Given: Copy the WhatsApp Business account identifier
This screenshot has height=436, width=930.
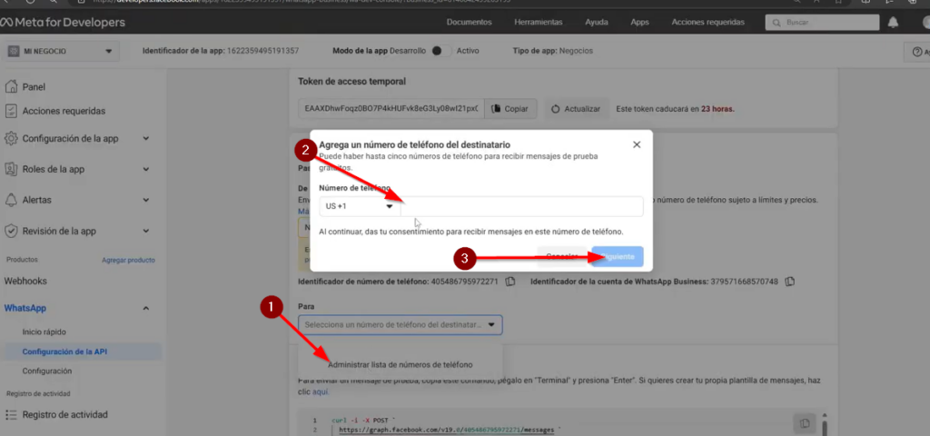Looking at the screenshot, I should [x=789, y=282].
